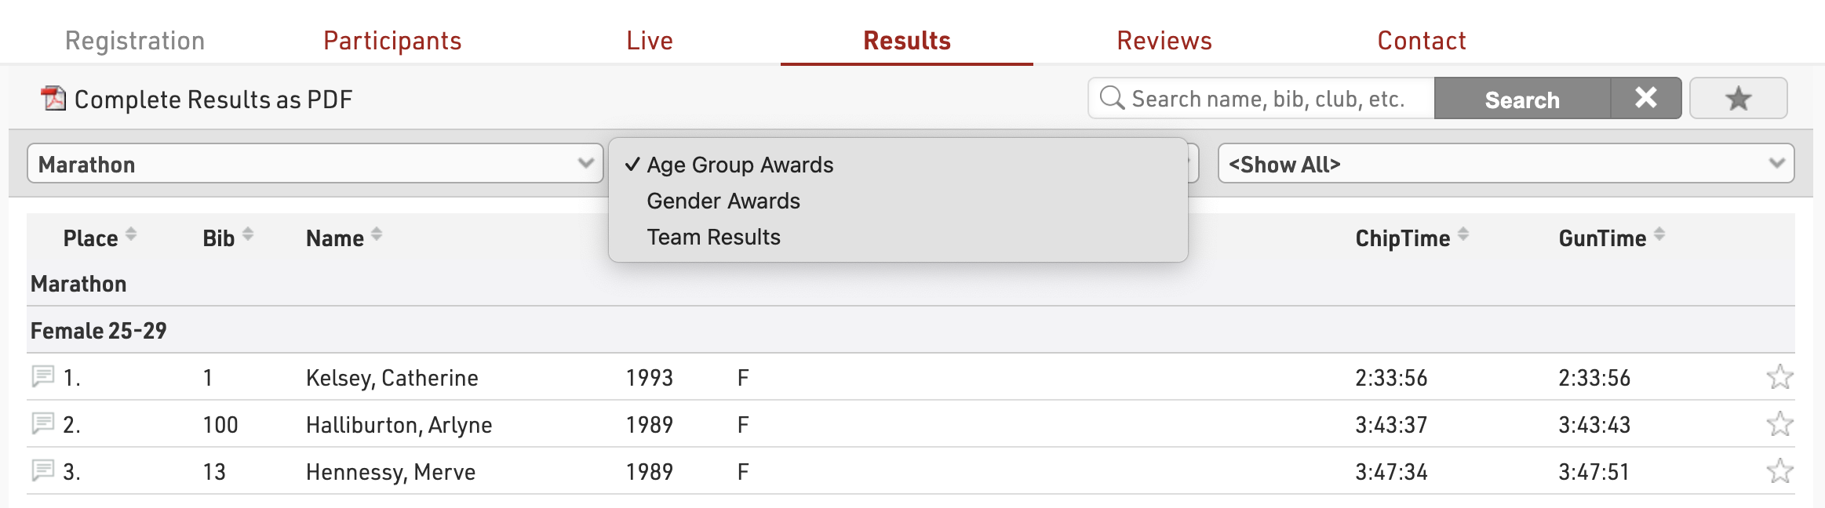Image resolution: width=1825 pixels, height=508 pixels.
Task: Expand the Marathon contest dropdown
Action: point(315,164)
